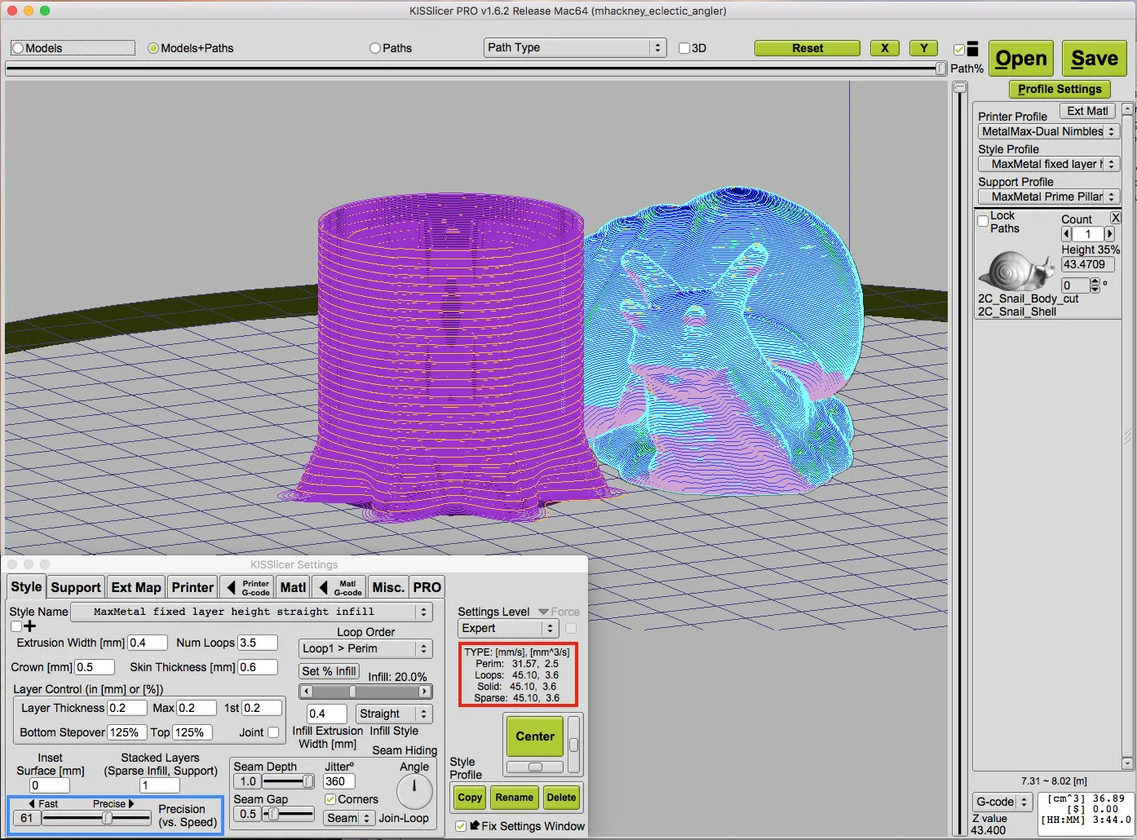Enable the 3D checkbox
The image size is (1137, 840).
pos(684,48)
